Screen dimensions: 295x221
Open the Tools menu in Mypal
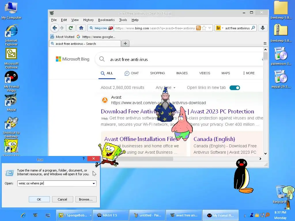(123, 20)
